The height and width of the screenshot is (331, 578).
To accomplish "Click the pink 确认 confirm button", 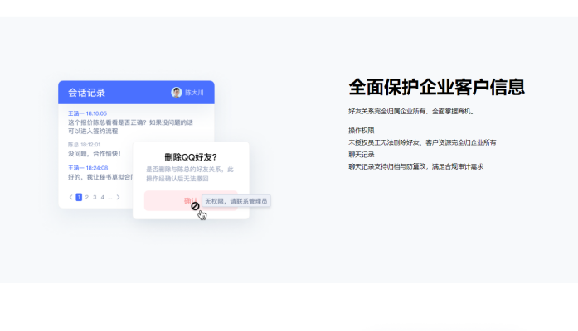I will 191,200.
